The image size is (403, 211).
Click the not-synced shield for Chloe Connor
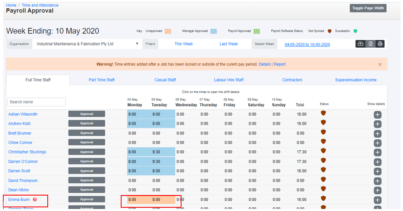pyautogui.click(x=323, y=141)
